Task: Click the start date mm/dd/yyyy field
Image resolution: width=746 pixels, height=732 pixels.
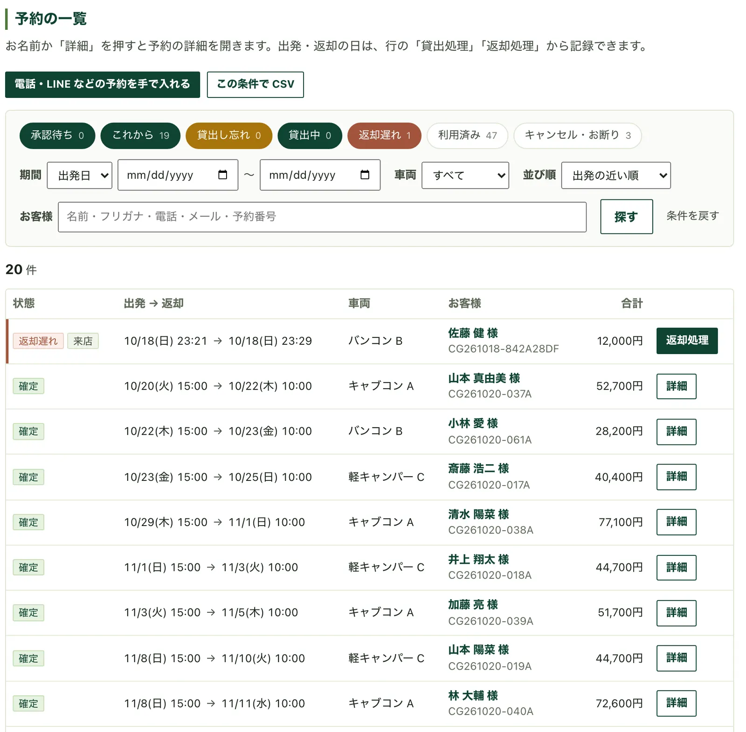Action: point(178,175)
